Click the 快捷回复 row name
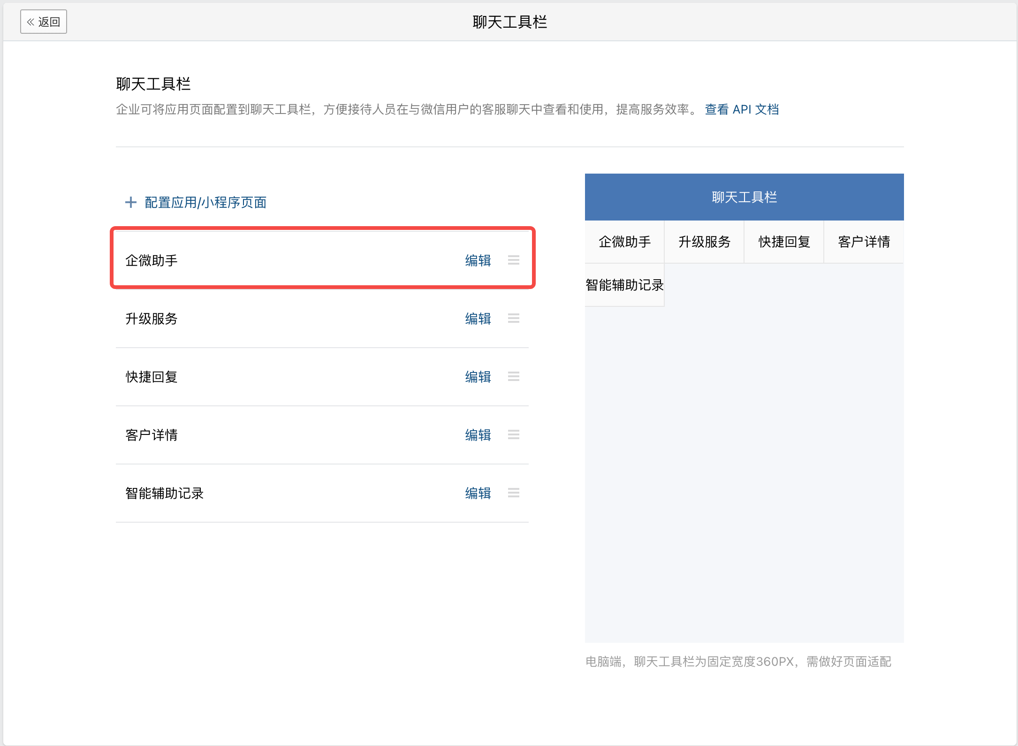Screen dimensions: 1018x746 [152, 377]
